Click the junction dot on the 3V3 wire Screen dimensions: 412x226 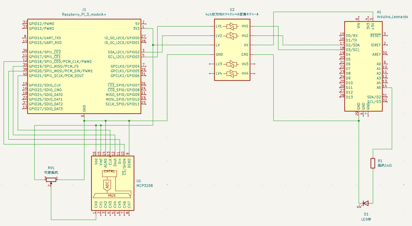pos(153,45)
